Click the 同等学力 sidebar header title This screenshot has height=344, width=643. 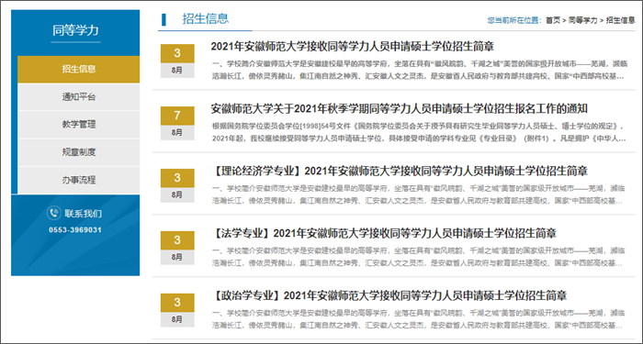tap(75, 30)
